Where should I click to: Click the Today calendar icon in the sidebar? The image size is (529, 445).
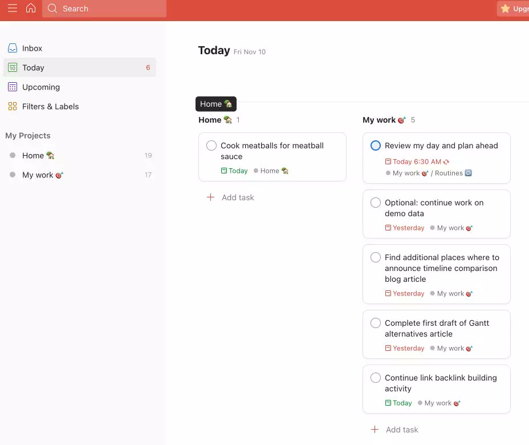pos(13,67)
